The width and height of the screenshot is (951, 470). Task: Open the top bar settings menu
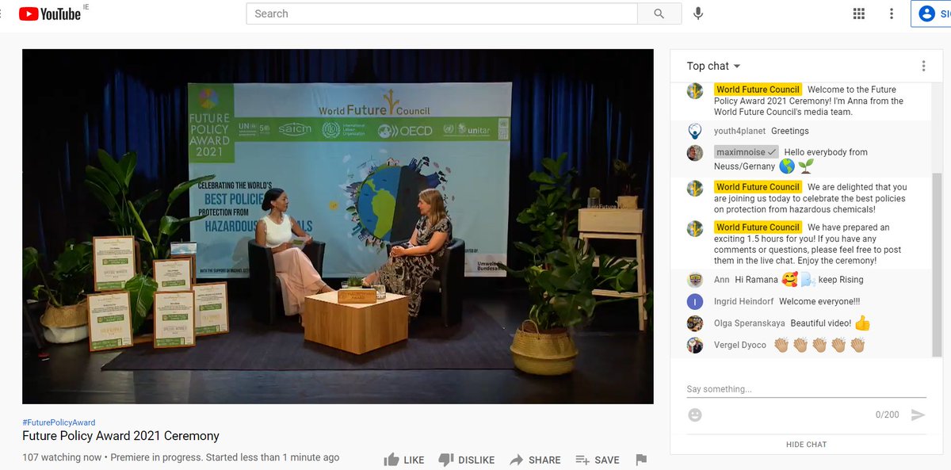click(892, 13)
